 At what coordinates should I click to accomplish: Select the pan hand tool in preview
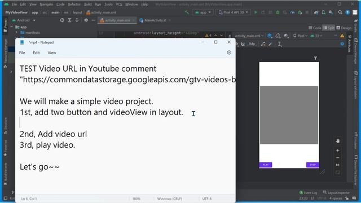coord(337,141)
